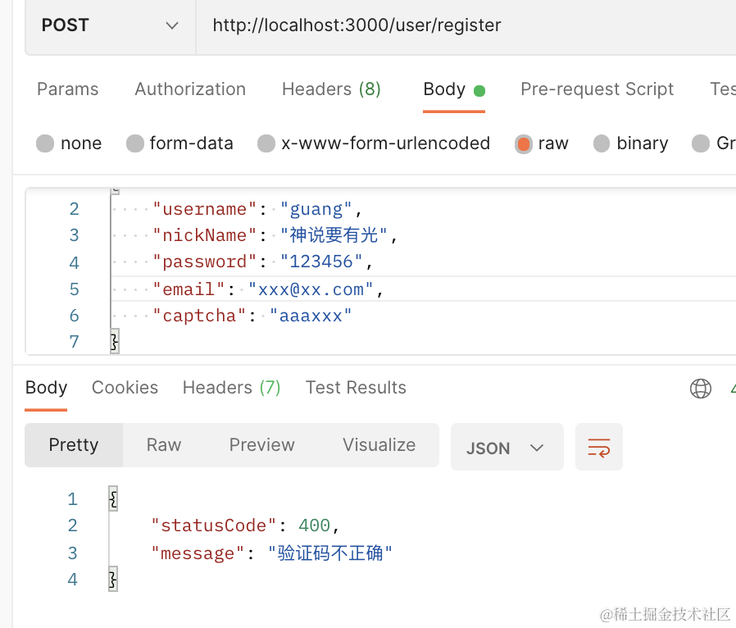Viewport: 736px width, 628px height.
Task: Select the form-data radio option
Action: 135,144
